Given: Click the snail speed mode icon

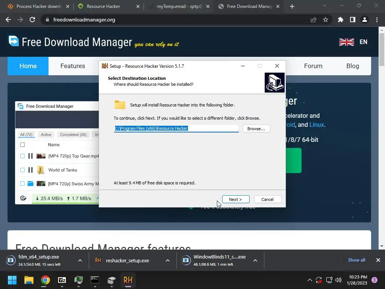Looking at the screenshot, I should tap(23, 198).
